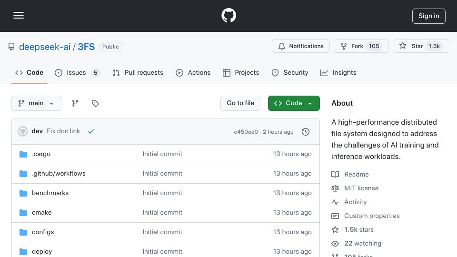Star the repository with Star button
The image size is (457, 257).
click(x=420, y=46)
